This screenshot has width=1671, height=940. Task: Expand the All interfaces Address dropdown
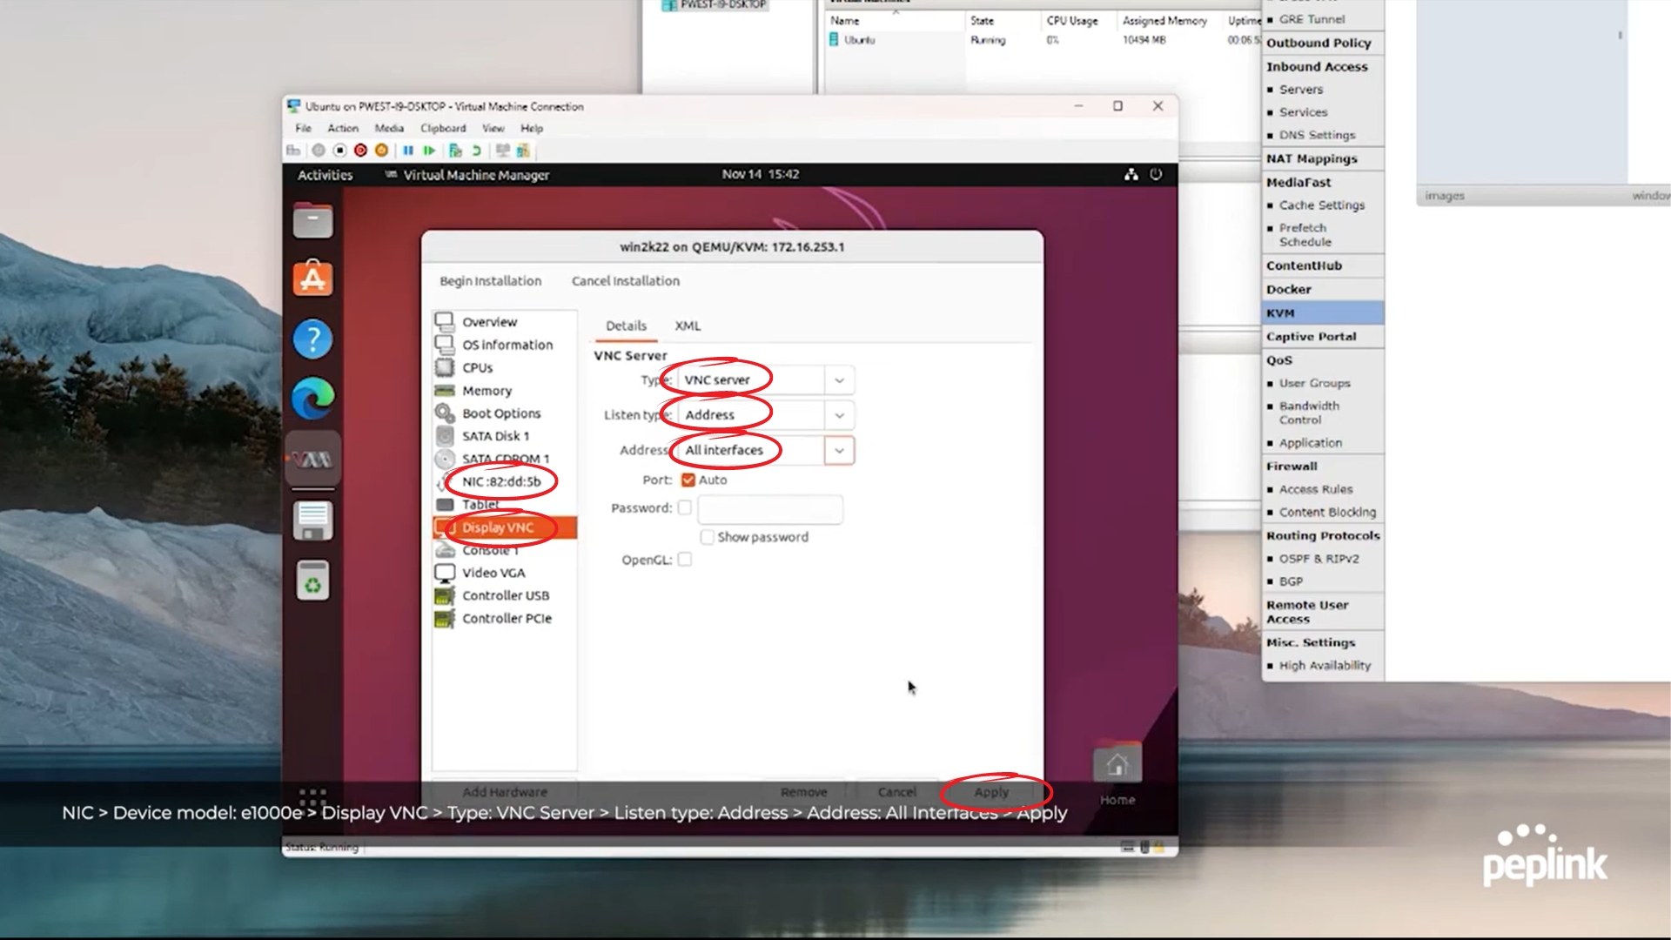point(839,450)
